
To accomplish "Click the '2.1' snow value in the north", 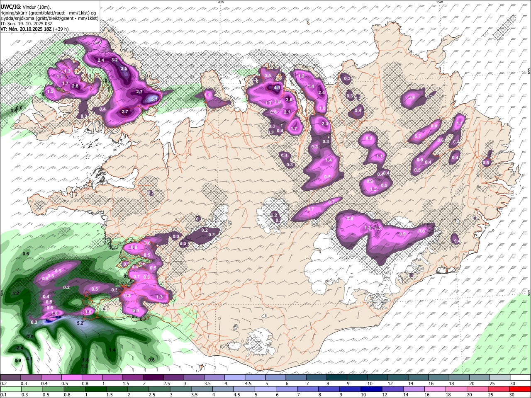I will click(x=287, y=112).
